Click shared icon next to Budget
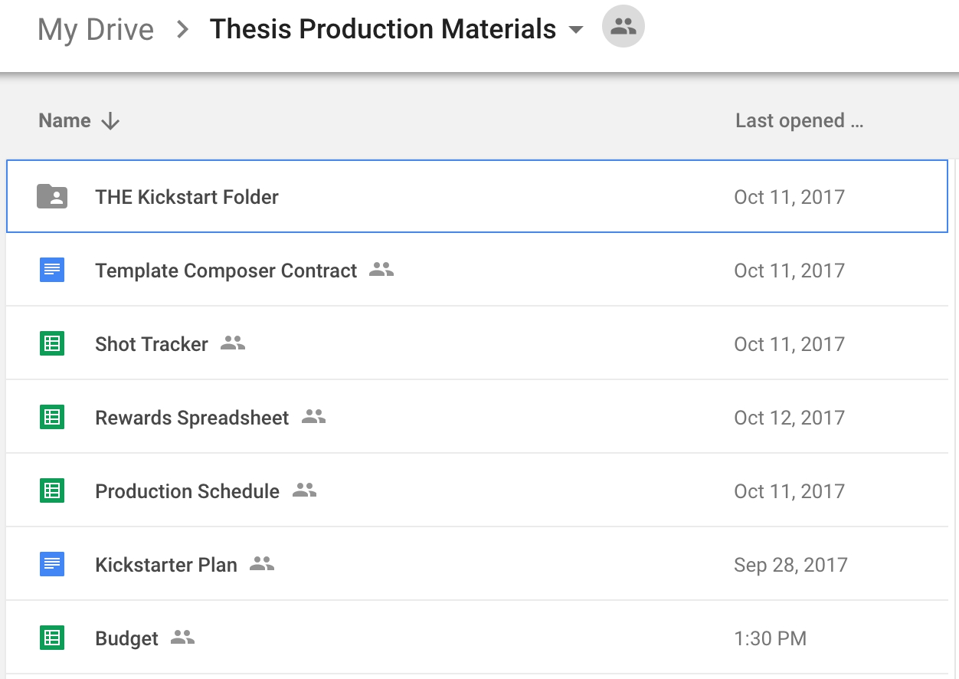Image resolution: width=959 pixels, height=679 pixels. (182, 637)
